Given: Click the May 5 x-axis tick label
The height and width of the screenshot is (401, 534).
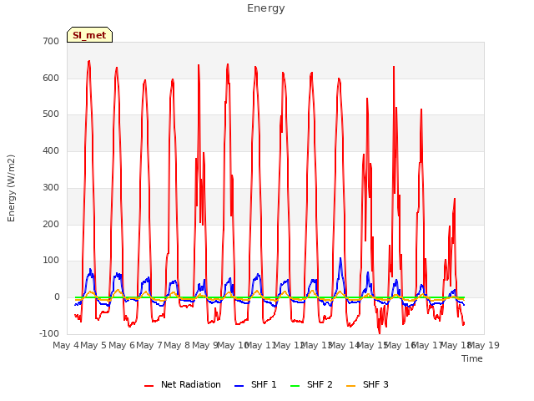Looking at the screenshot, I should (93, 345).
